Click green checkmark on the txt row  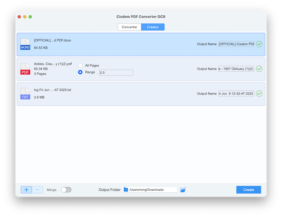click(259, 94)
